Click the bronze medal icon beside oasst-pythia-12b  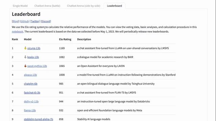click(x=25, y=66)
